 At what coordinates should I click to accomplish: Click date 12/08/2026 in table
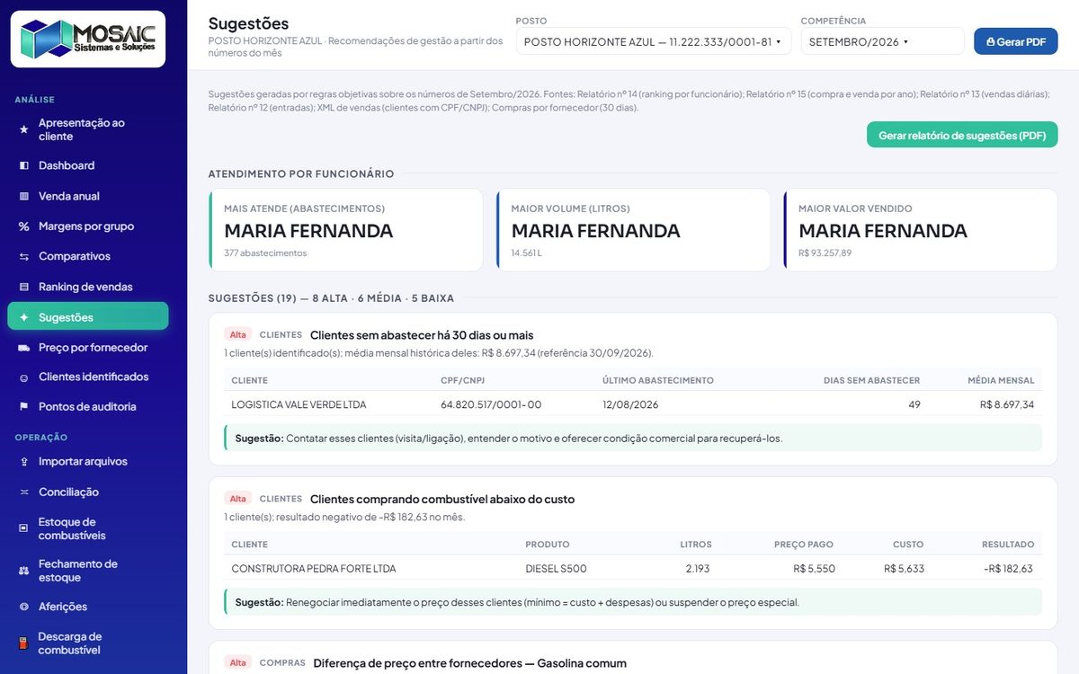(630, 404)
